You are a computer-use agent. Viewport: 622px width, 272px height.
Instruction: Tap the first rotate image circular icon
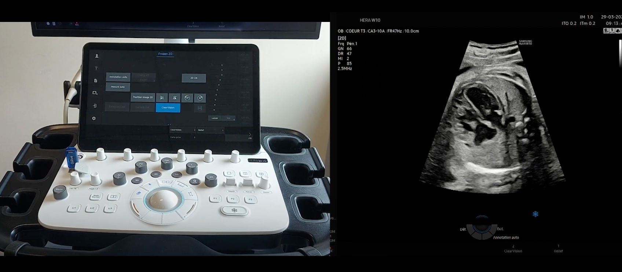pos(187,98)
